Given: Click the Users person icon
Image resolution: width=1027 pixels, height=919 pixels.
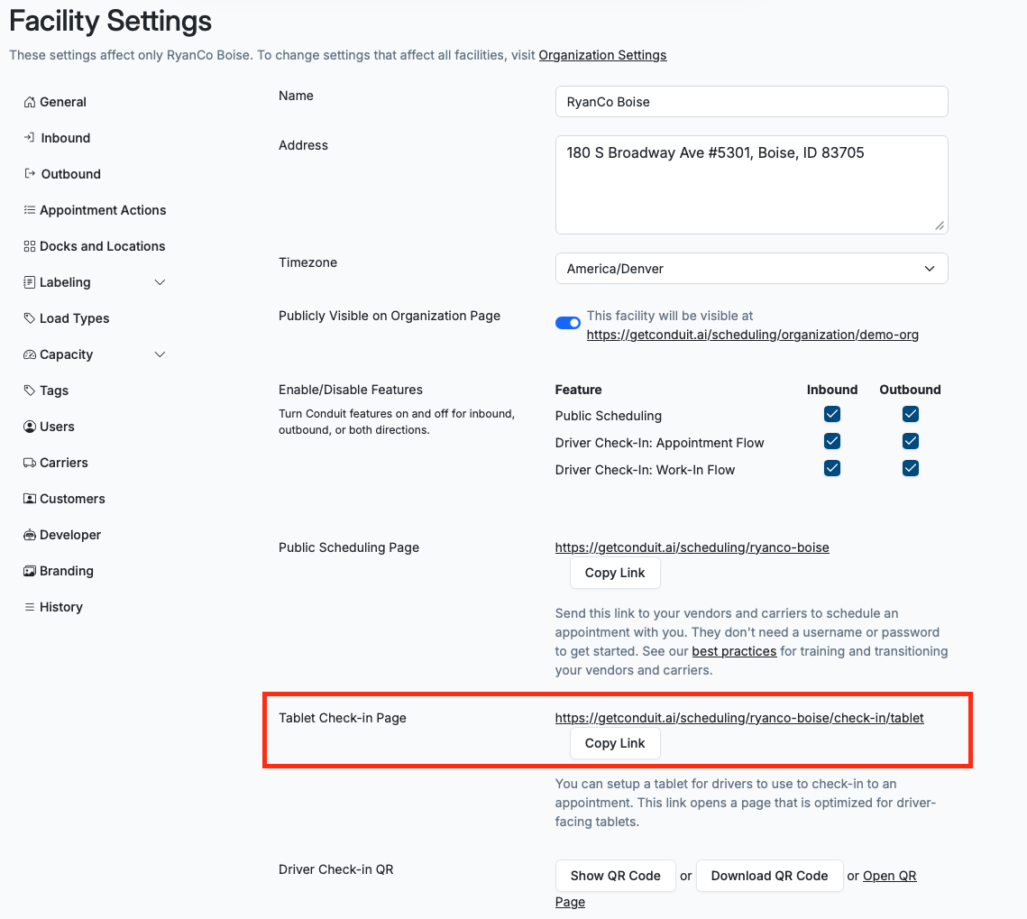Looking at the screenshot, I should point(30,427).
